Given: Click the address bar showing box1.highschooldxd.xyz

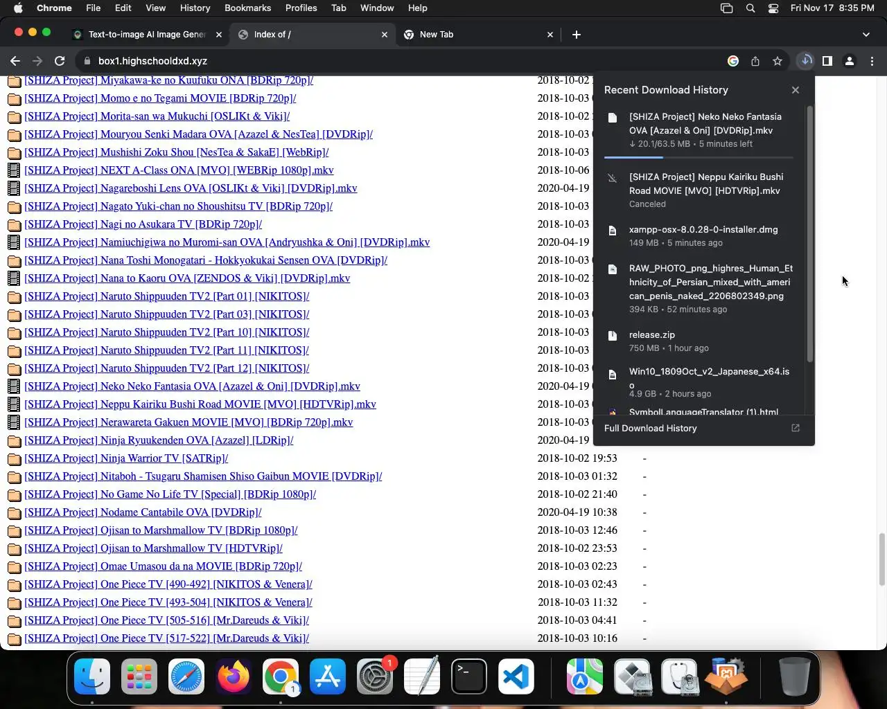Looking at the screenshot, I should point(402,61).
